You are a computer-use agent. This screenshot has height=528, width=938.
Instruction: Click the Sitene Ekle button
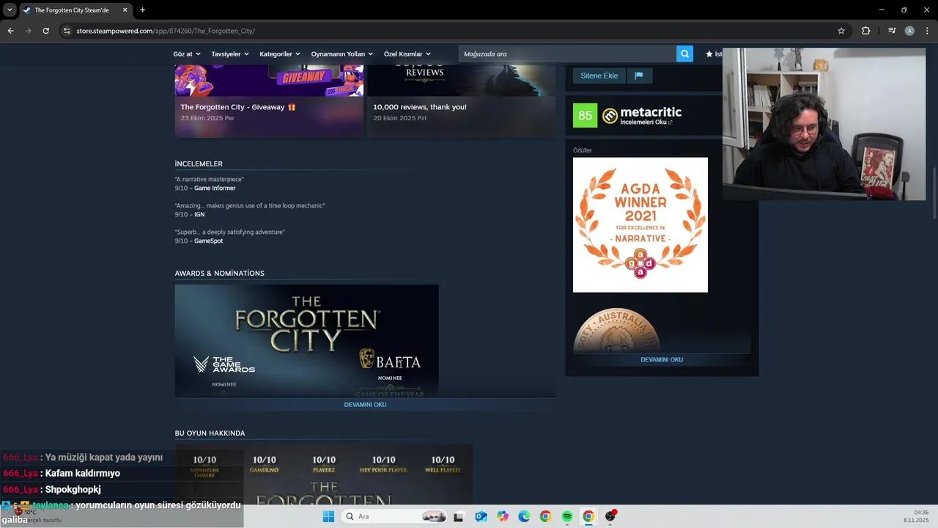tap(599, 76)
